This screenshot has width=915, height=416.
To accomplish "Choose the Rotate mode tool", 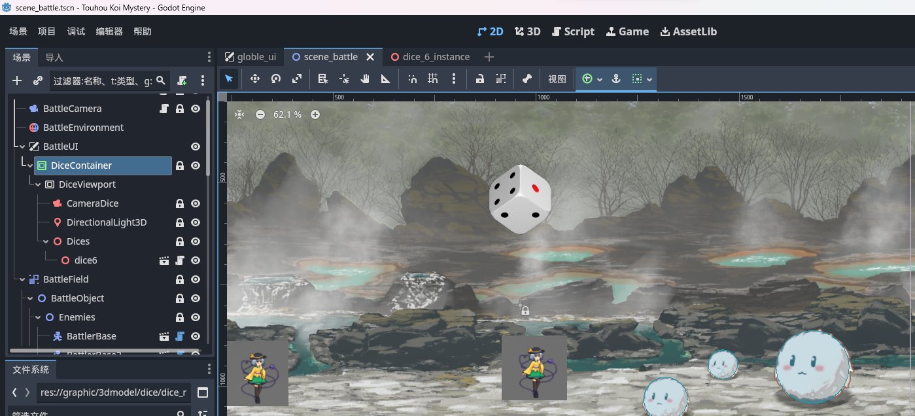I will 276,79.
